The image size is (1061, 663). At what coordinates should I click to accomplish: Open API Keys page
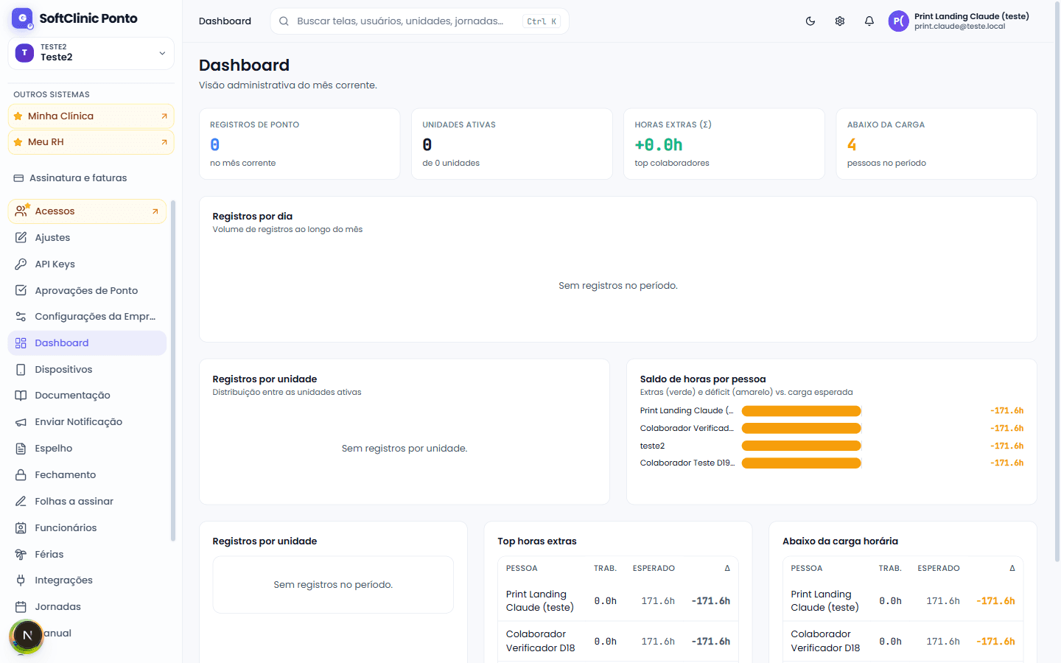[x=87, y=264]
